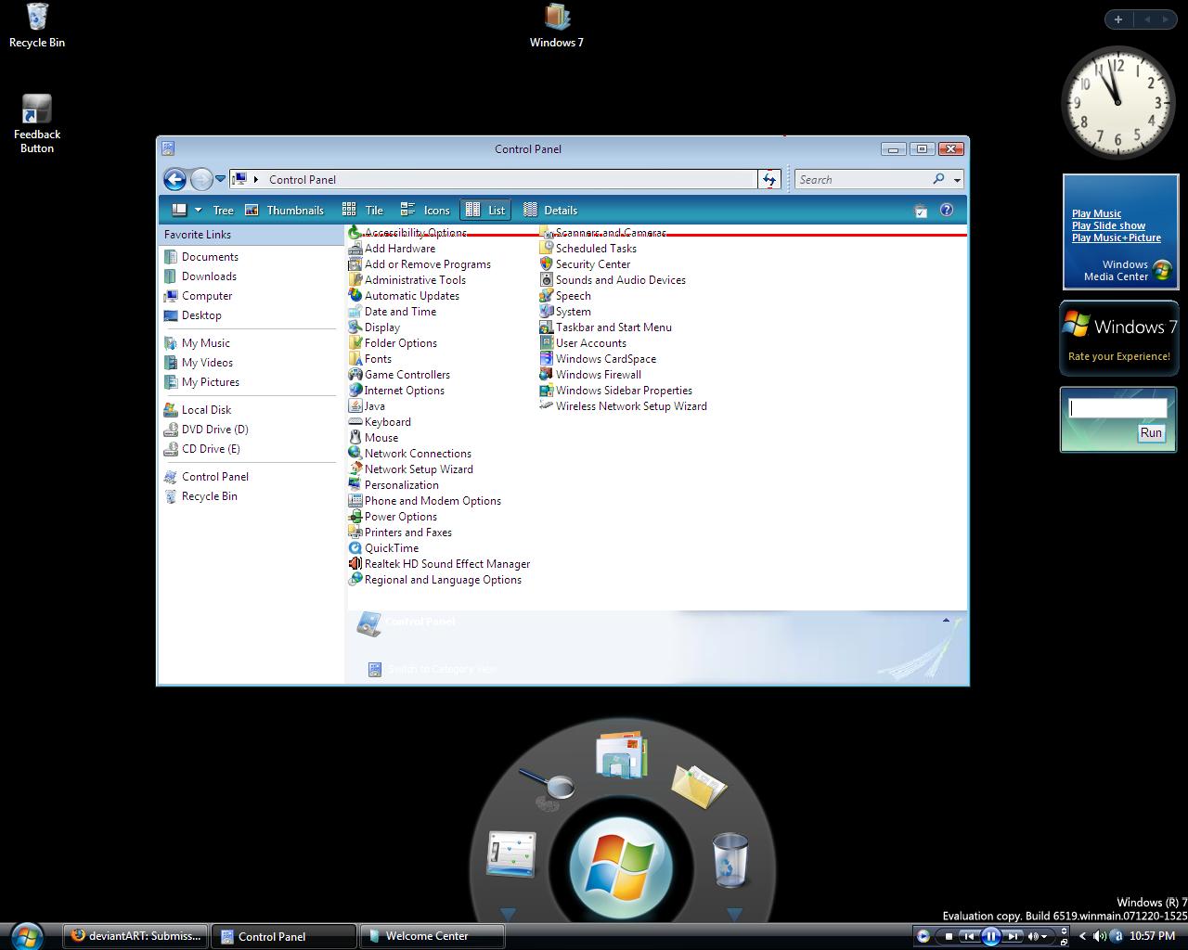Open Date and Time icon
Viewport: 1188px width, 950px height.
point(355,312)
